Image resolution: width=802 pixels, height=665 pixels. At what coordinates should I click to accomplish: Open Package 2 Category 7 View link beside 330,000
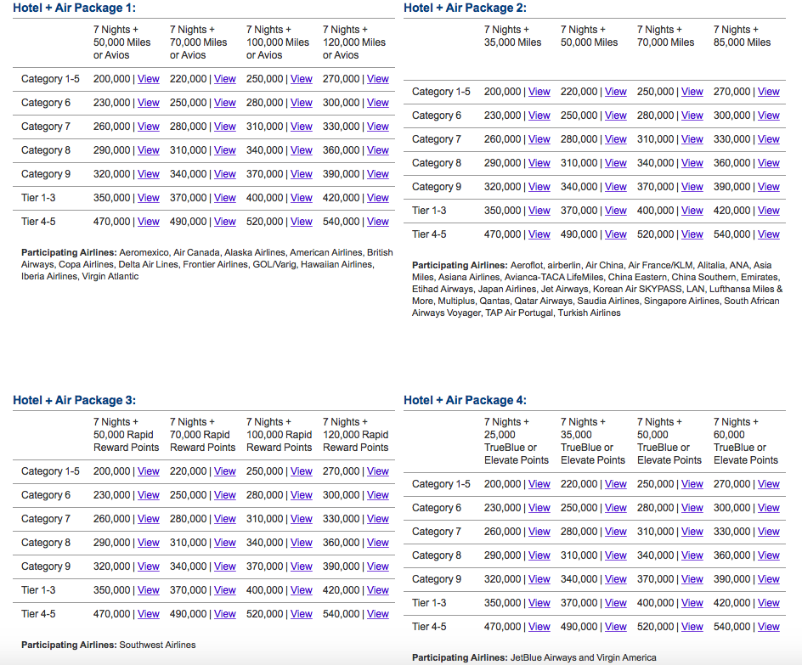(x=769, y=139)
